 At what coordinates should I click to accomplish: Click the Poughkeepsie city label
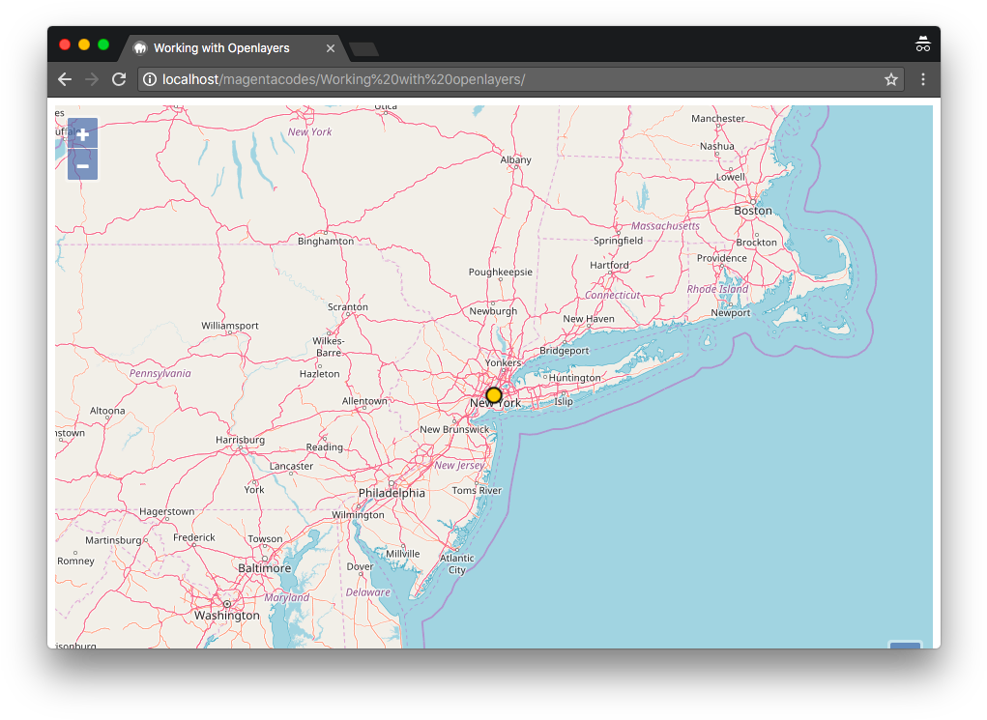pos(501,272)
